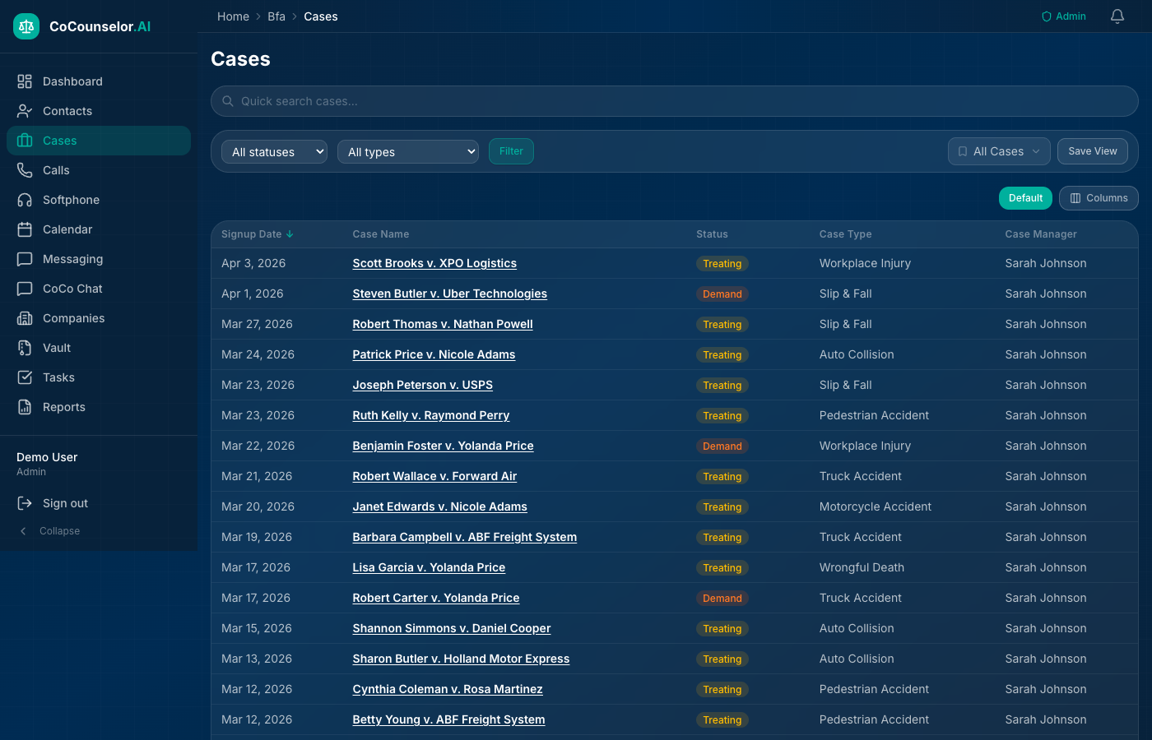This screenshot has height=740, width=1152.
Task: Click the CoCounselor.AI scales logo icon
Action: 26,26
